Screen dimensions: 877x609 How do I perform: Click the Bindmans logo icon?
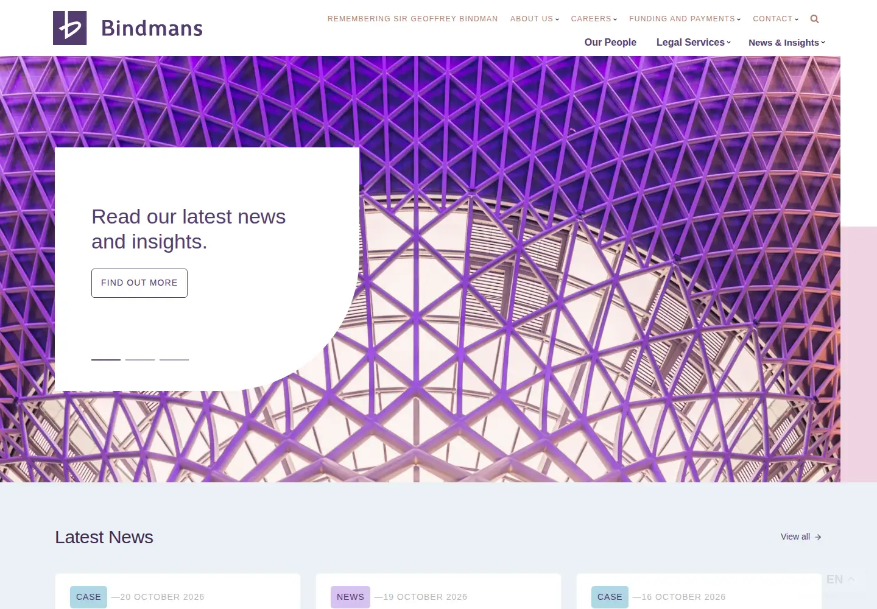coord(69,28)
